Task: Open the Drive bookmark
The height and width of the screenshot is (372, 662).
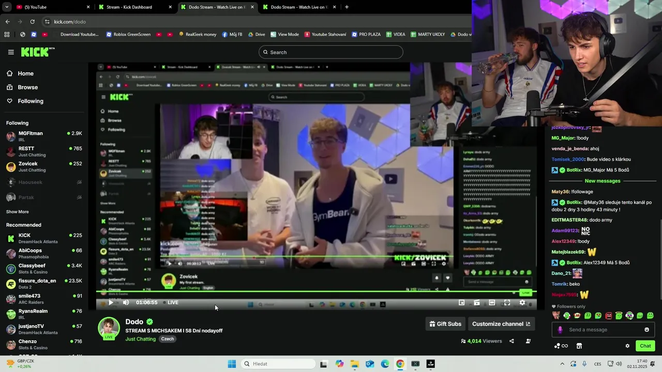Action: pos(257,35)
